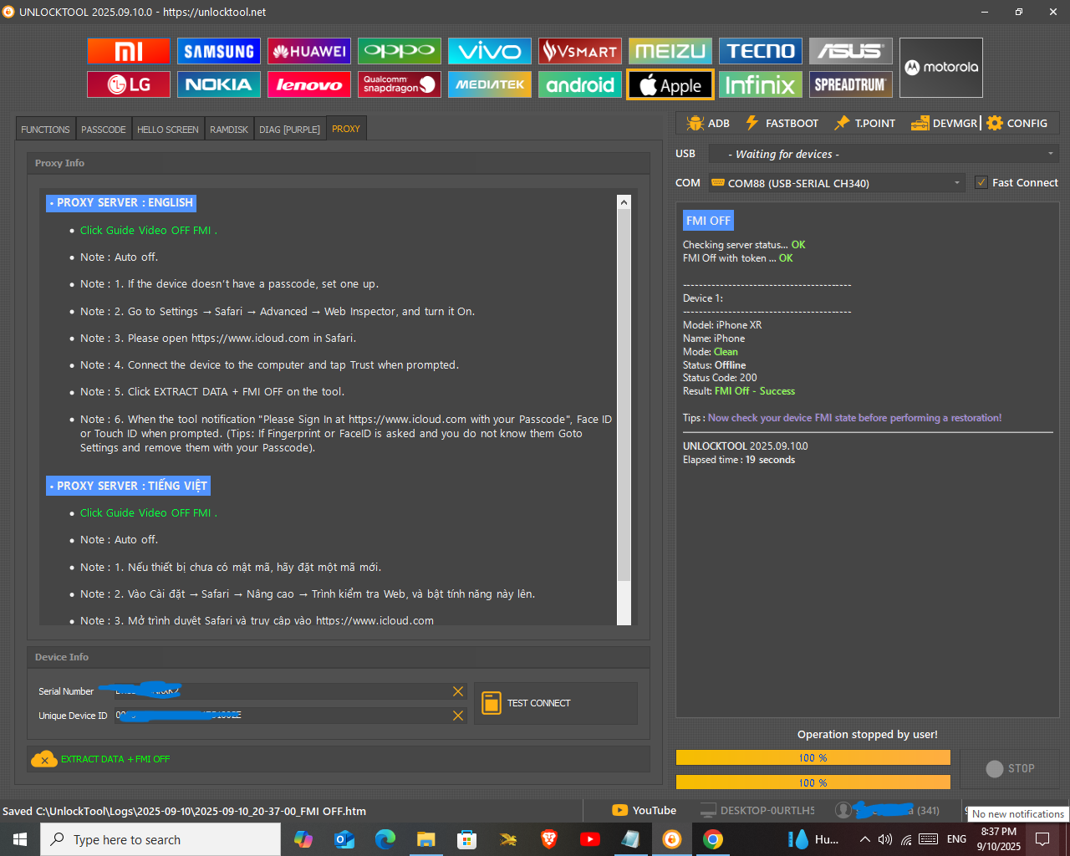Image resolution: width=1070 pixels, height=856 pixels.
Task: Click the 100% progress bar
Action: point(813,757)
